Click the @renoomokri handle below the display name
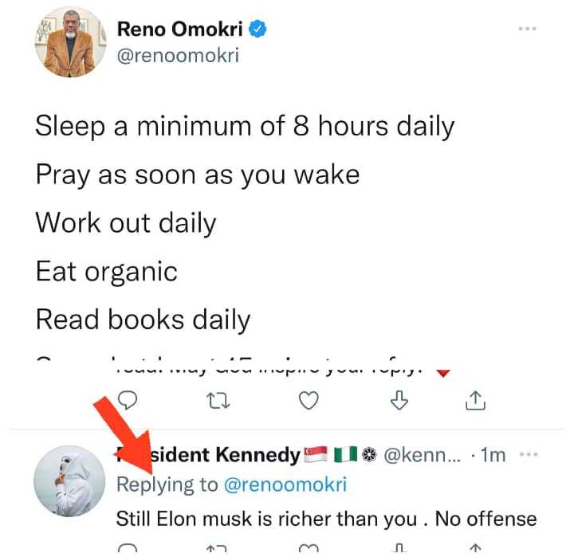This screenshot has width=574, height=557. (178, 56)
